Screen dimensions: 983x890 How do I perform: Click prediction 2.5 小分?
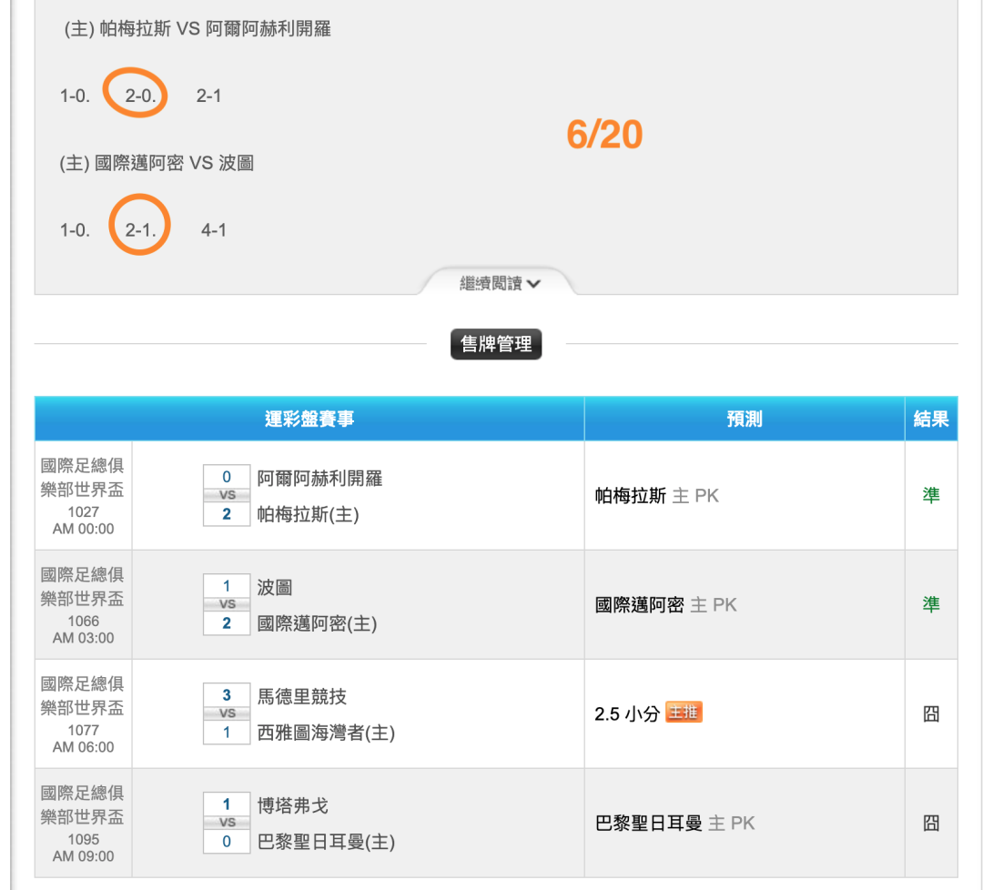[627, 713]
